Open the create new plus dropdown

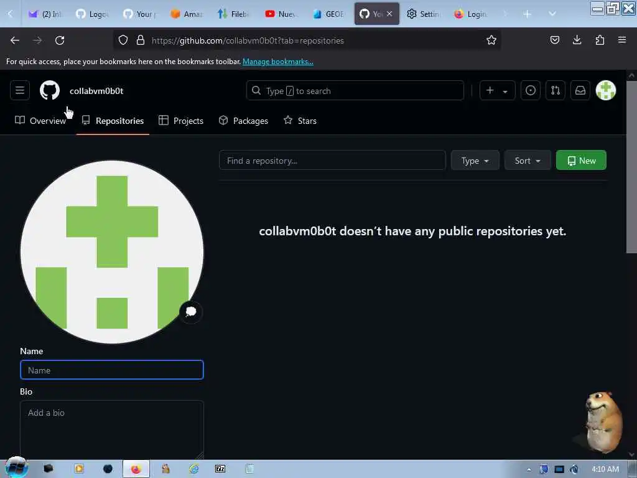[497, 90]
